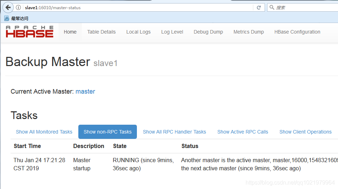Click the 'Another master is the active master' status text
The width and height of the screenshot is (338, 189).
260,164
